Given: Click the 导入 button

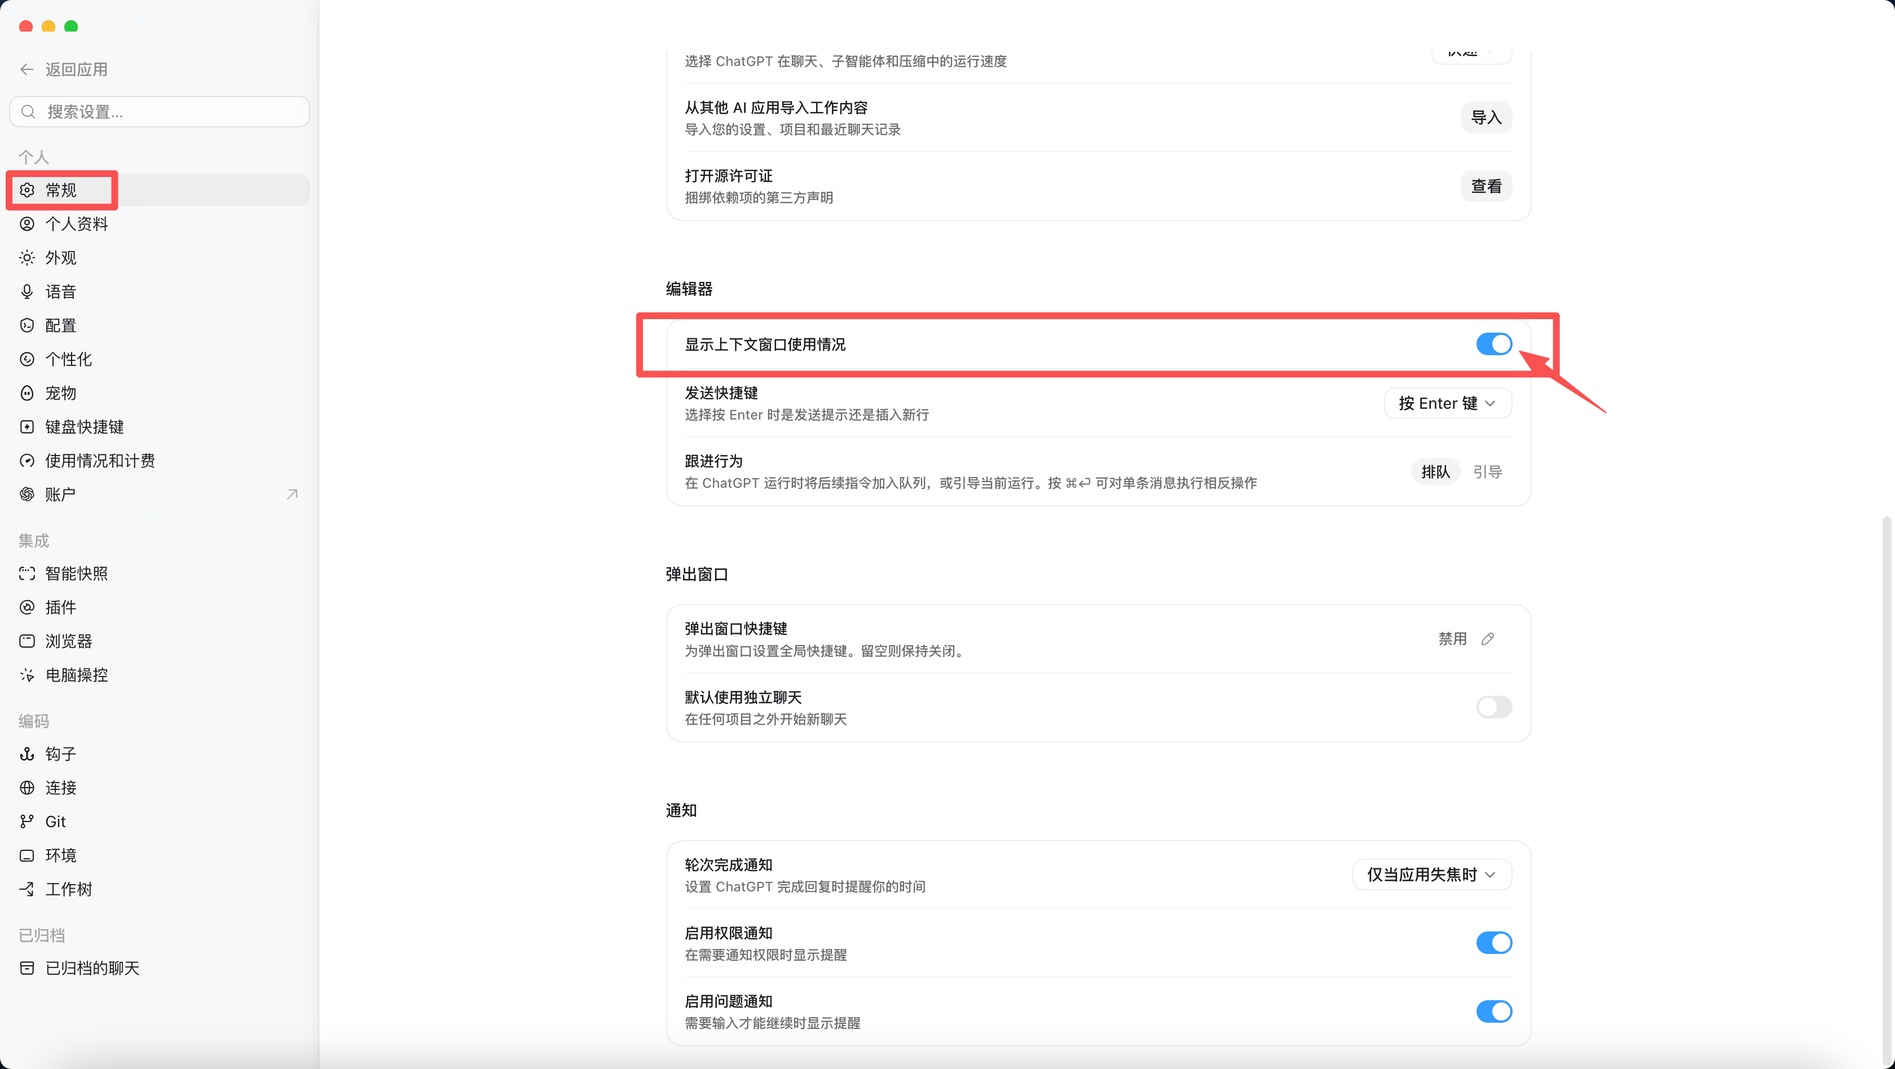Looking at the screenshot, I should coord(1485,118).
